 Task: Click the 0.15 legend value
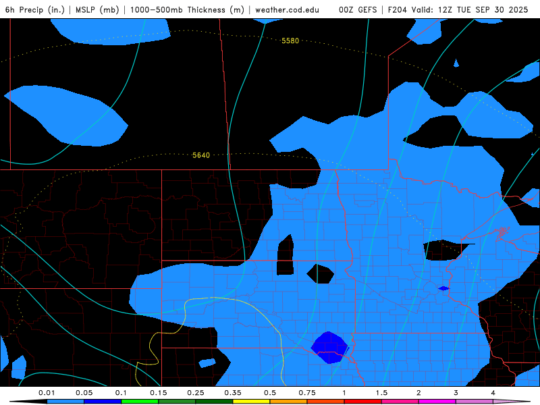[159, 393]
